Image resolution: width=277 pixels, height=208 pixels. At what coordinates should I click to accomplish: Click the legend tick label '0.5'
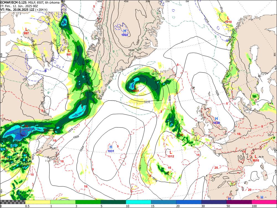click(27, 206)
